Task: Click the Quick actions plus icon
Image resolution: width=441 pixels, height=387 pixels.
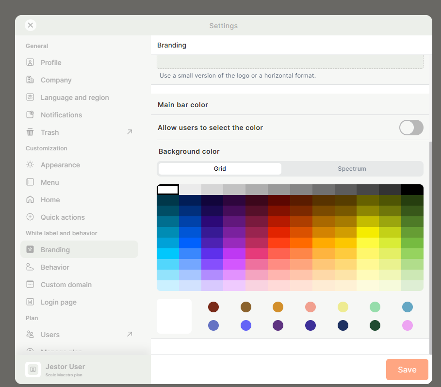Action: pyautogui.click(x=30, y=217)
